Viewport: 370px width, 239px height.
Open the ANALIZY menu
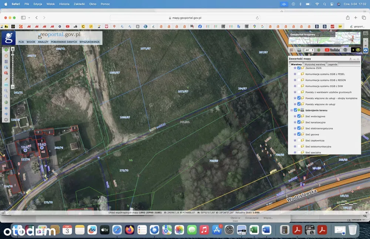[43, 42]
